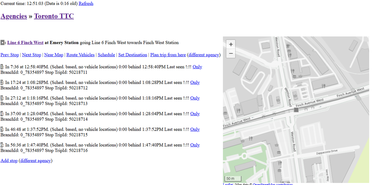Show Route Vehicles
The width and height of the screenshot is (372, 185).
tap(81, 55)
